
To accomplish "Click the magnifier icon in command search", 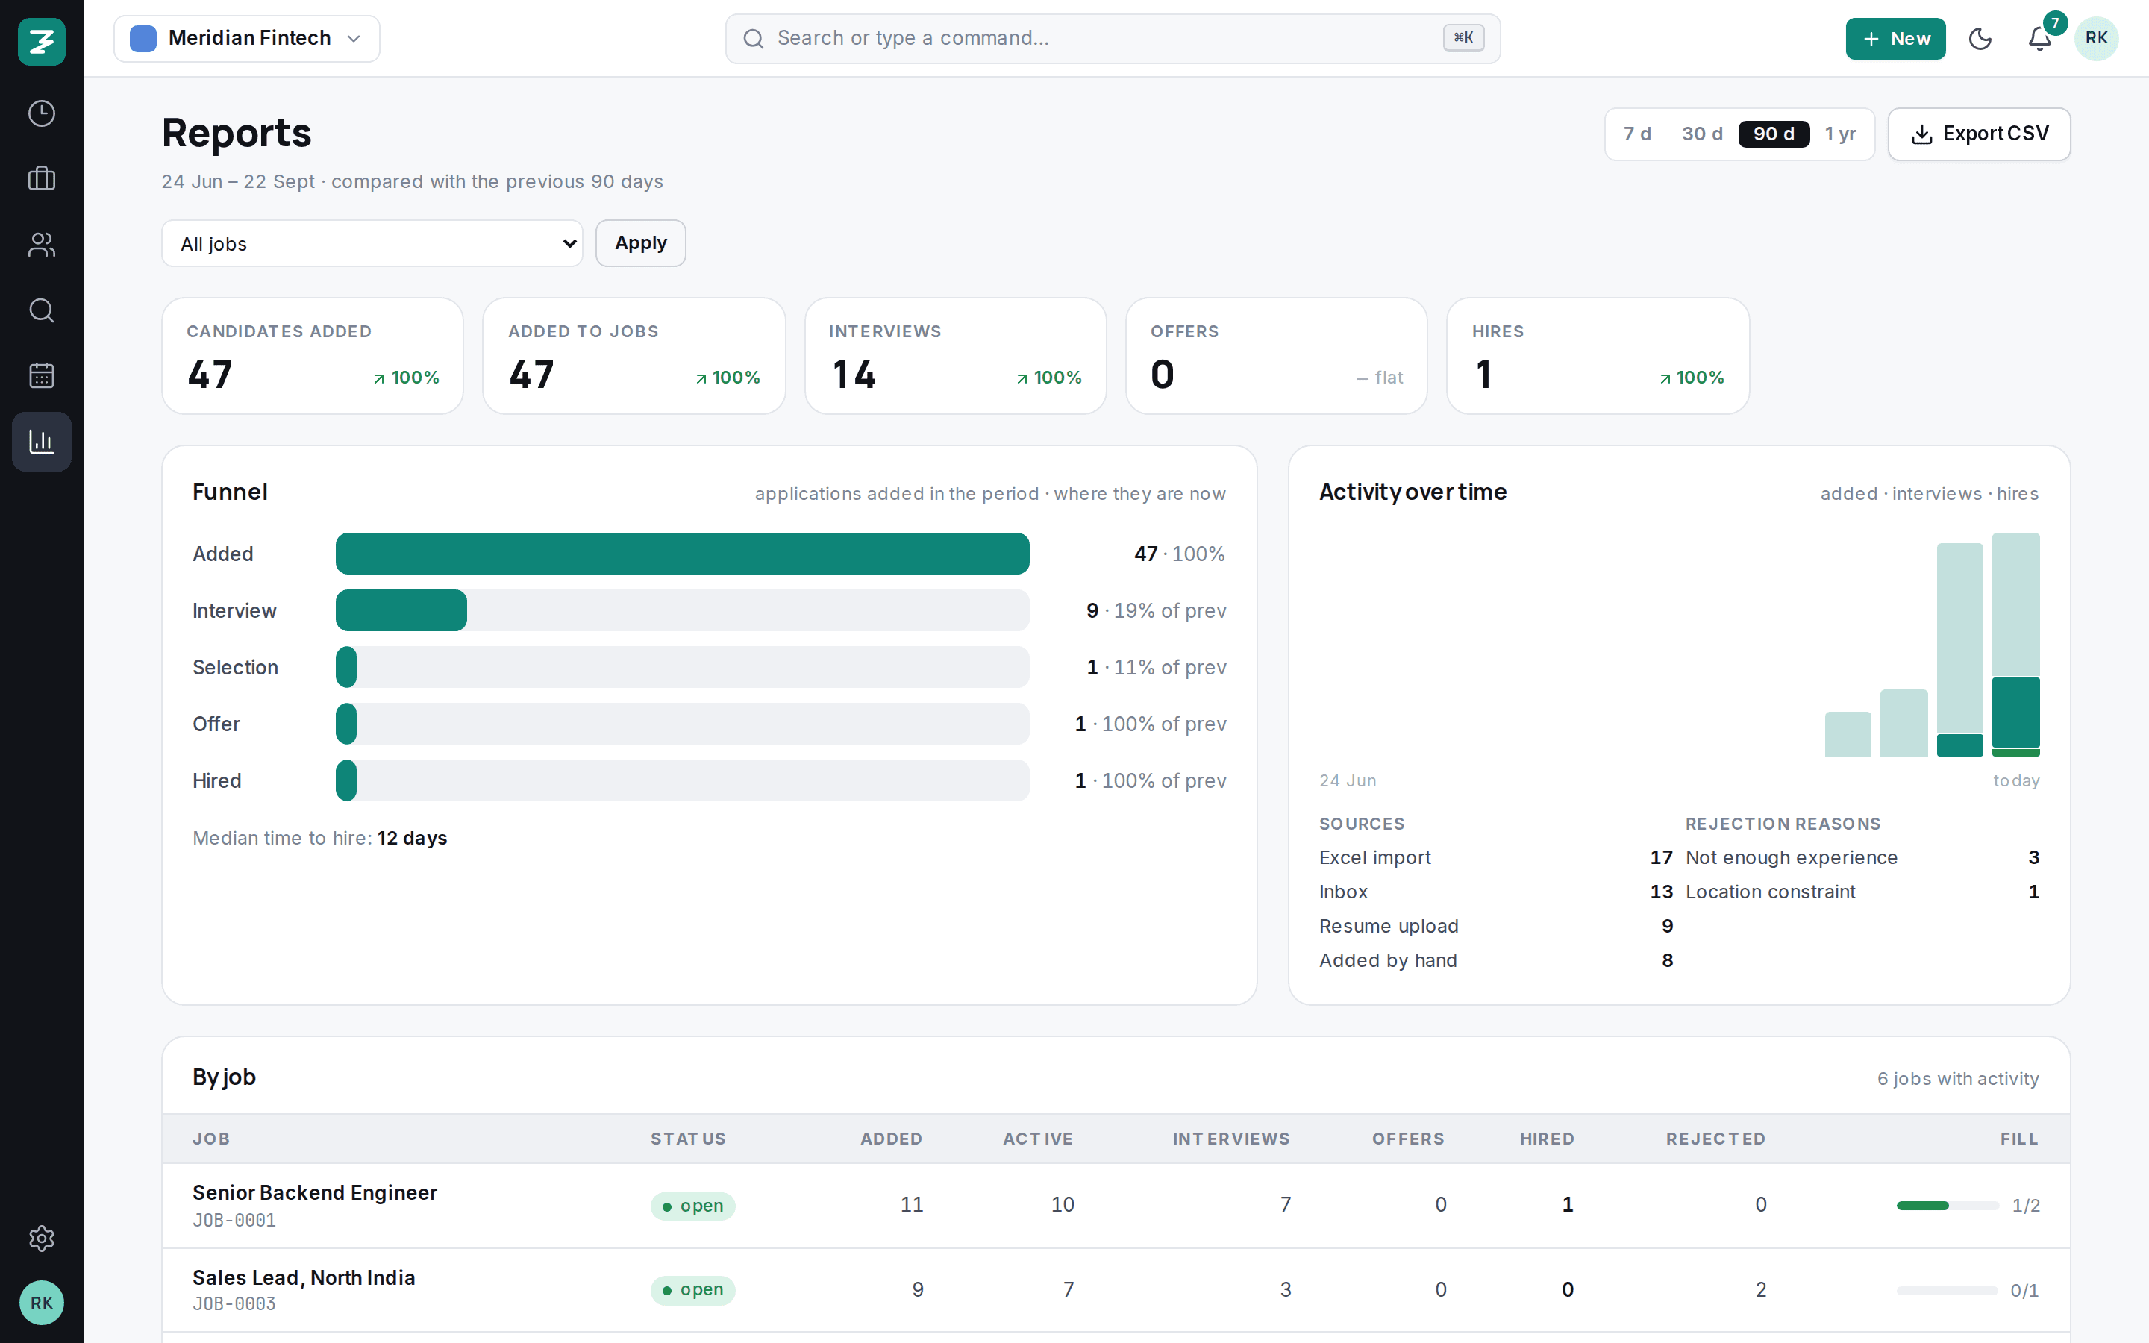I will [x=753, y=38].
